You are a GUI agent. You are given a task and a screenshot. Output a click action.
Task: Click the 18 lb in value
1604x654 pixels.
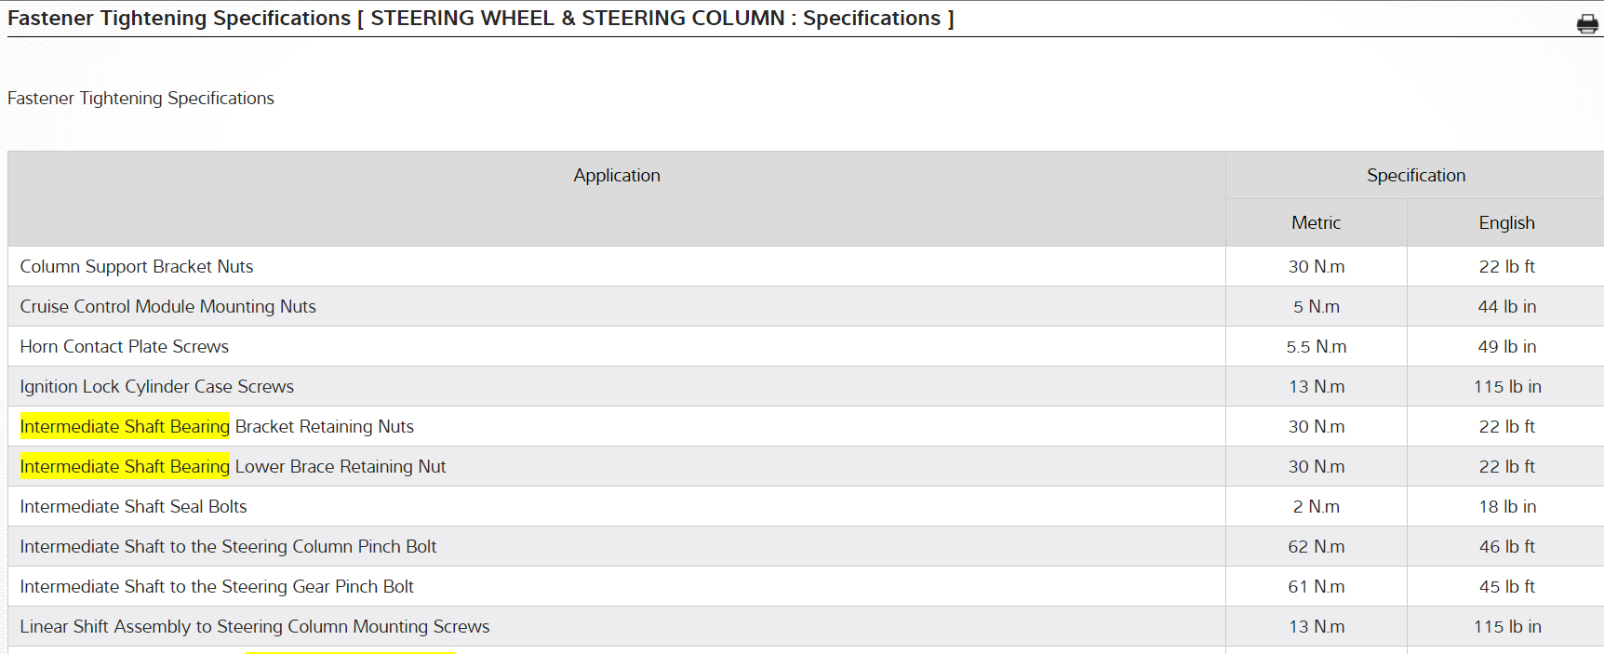(x=1506, y=507)
